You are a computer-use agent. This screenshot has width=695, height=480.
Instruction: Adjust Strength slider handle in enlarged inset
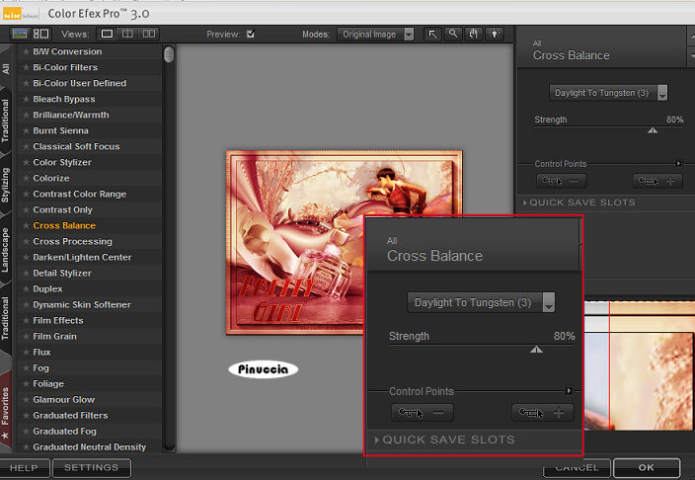tap(536, 350)
